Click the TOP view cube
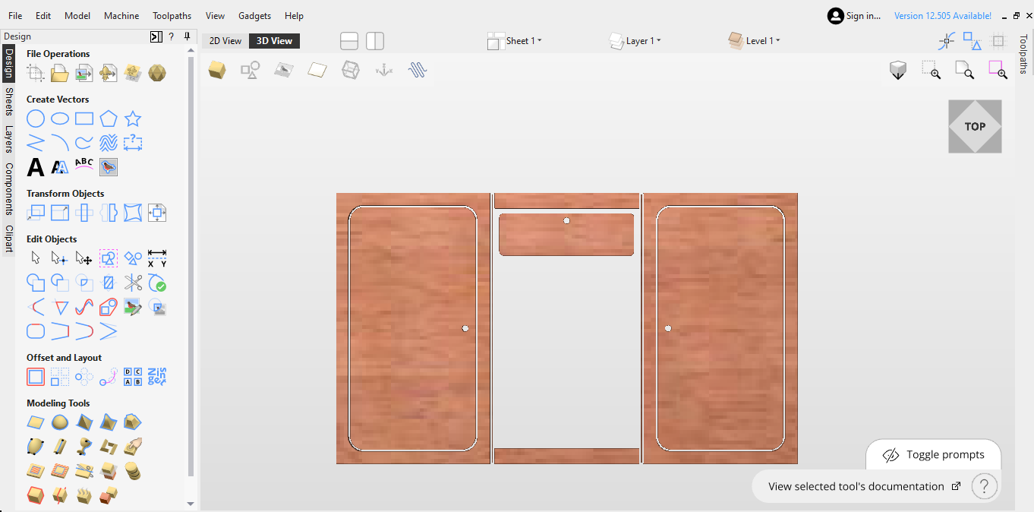This screenshot has height=512, width=1034. pos(975,127)
